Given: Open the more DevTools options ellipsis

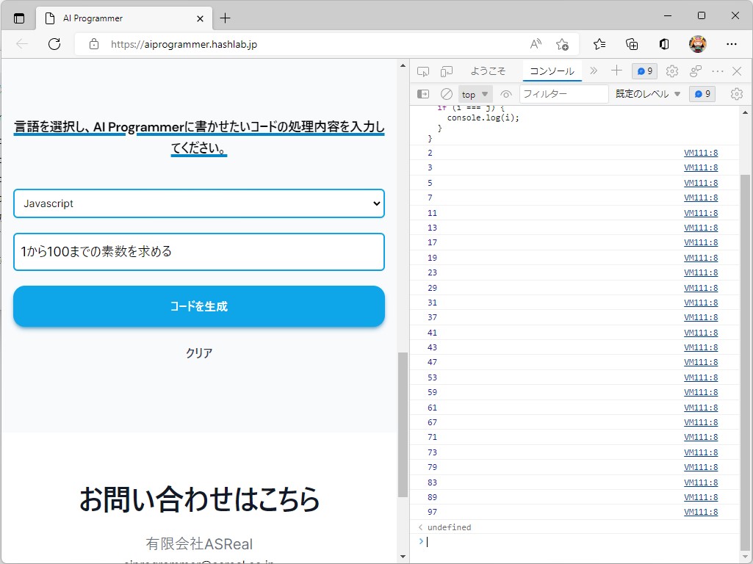Looking at the screenshot, I should 718,71.
